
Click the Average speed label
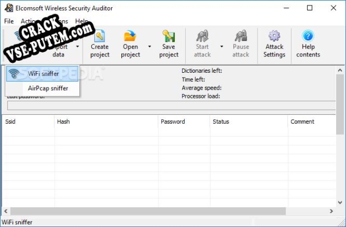(202, 88)
